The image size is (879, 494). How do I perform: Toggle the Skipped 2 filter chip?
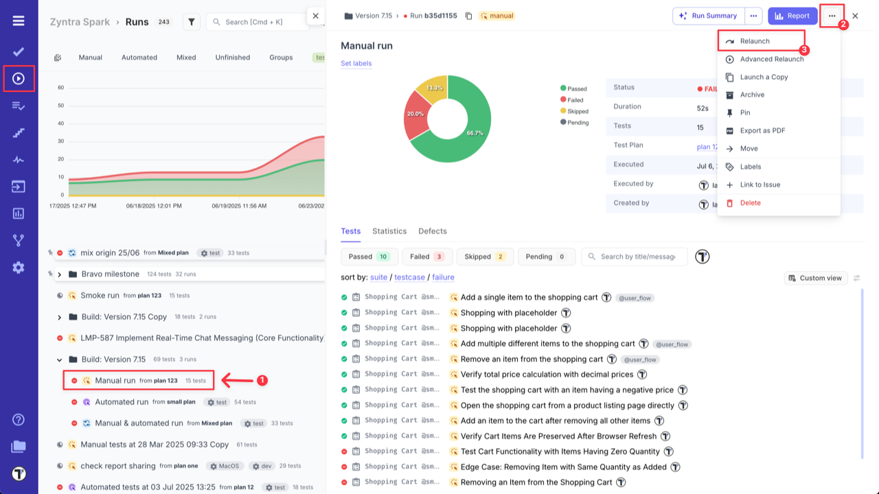point(485,256)
